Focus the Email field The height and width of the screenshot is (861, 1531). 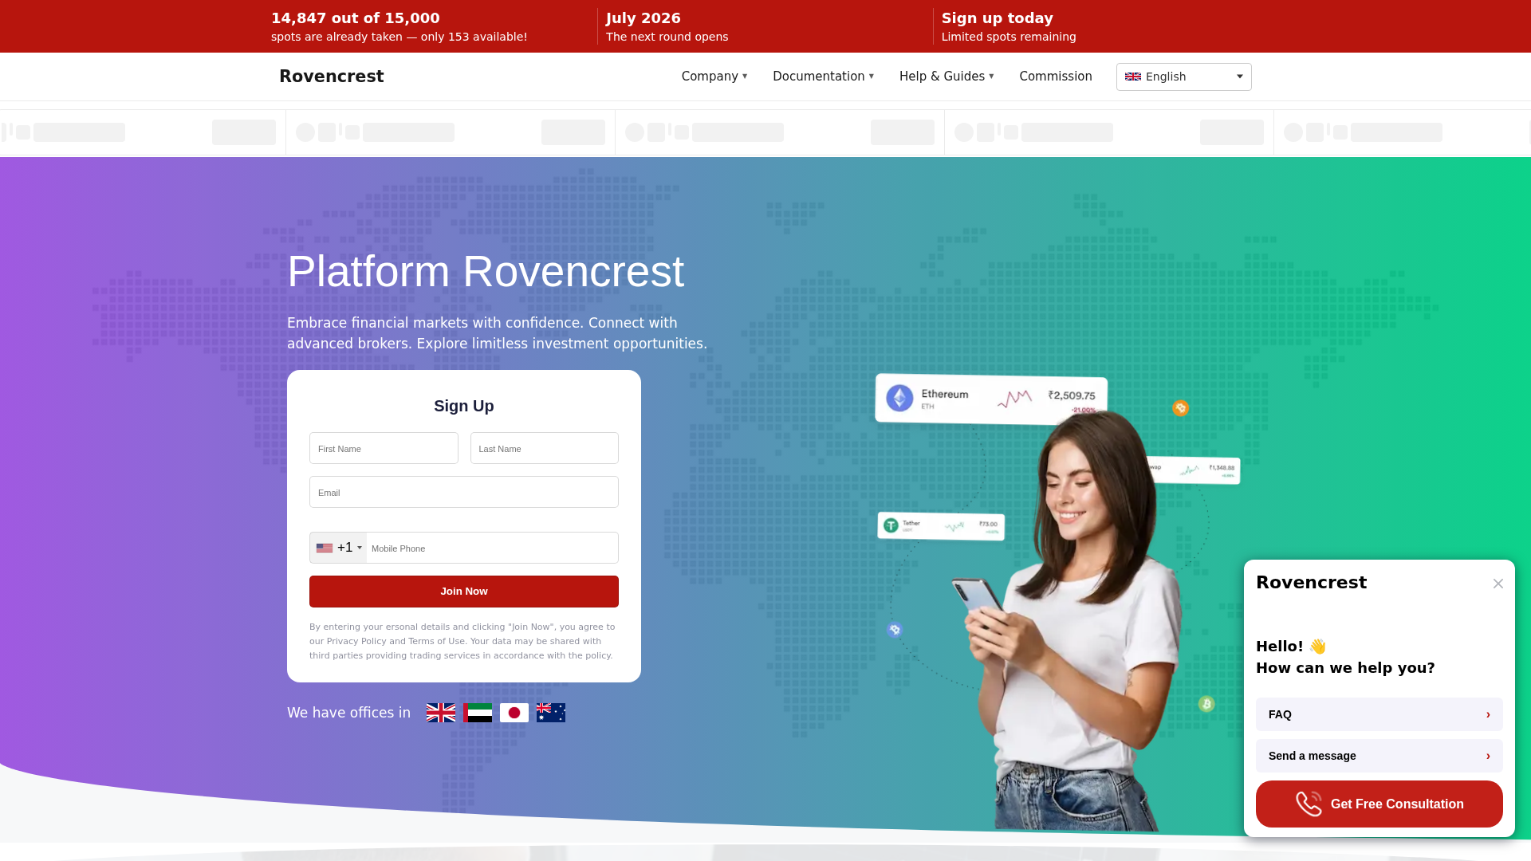(464, 492)
